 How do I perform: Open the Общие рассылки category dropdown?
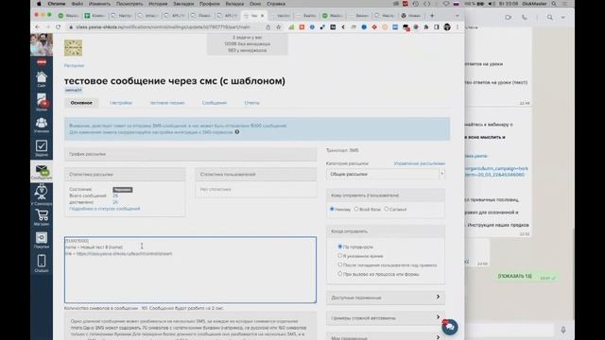pyautogui.click(x=386, y=174)
